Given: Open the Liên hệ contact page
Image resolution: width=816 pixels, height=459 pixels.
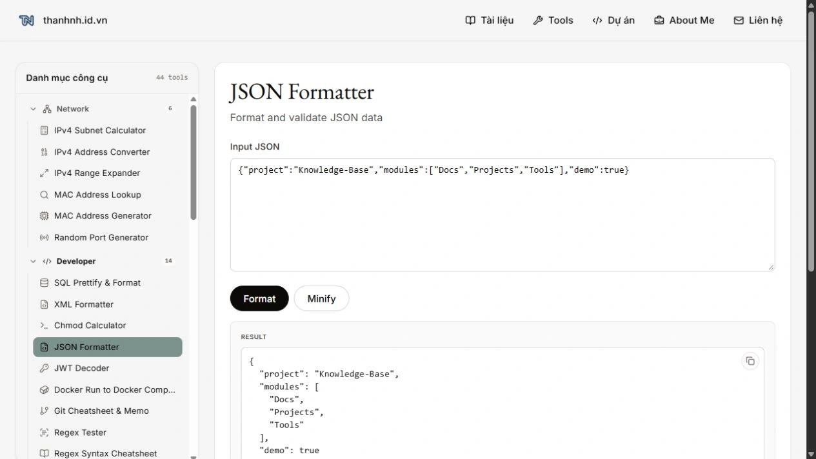Looking at the screenshot, I should (x=758, y=21).
